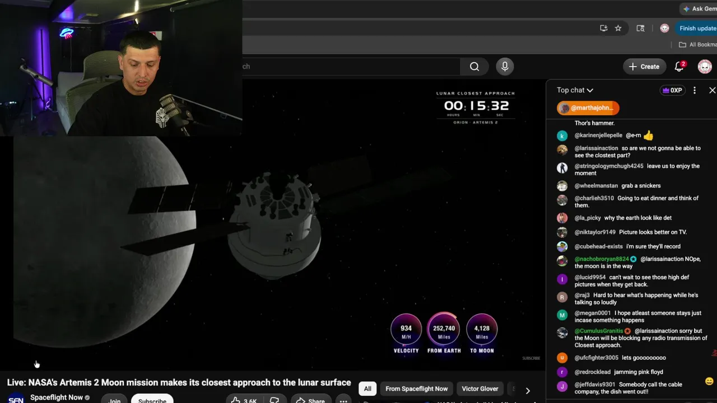This screenshot has width=717, height=403.
Task: Click message 'Picture looks better on TV.'
Action: tap(653, 232)
